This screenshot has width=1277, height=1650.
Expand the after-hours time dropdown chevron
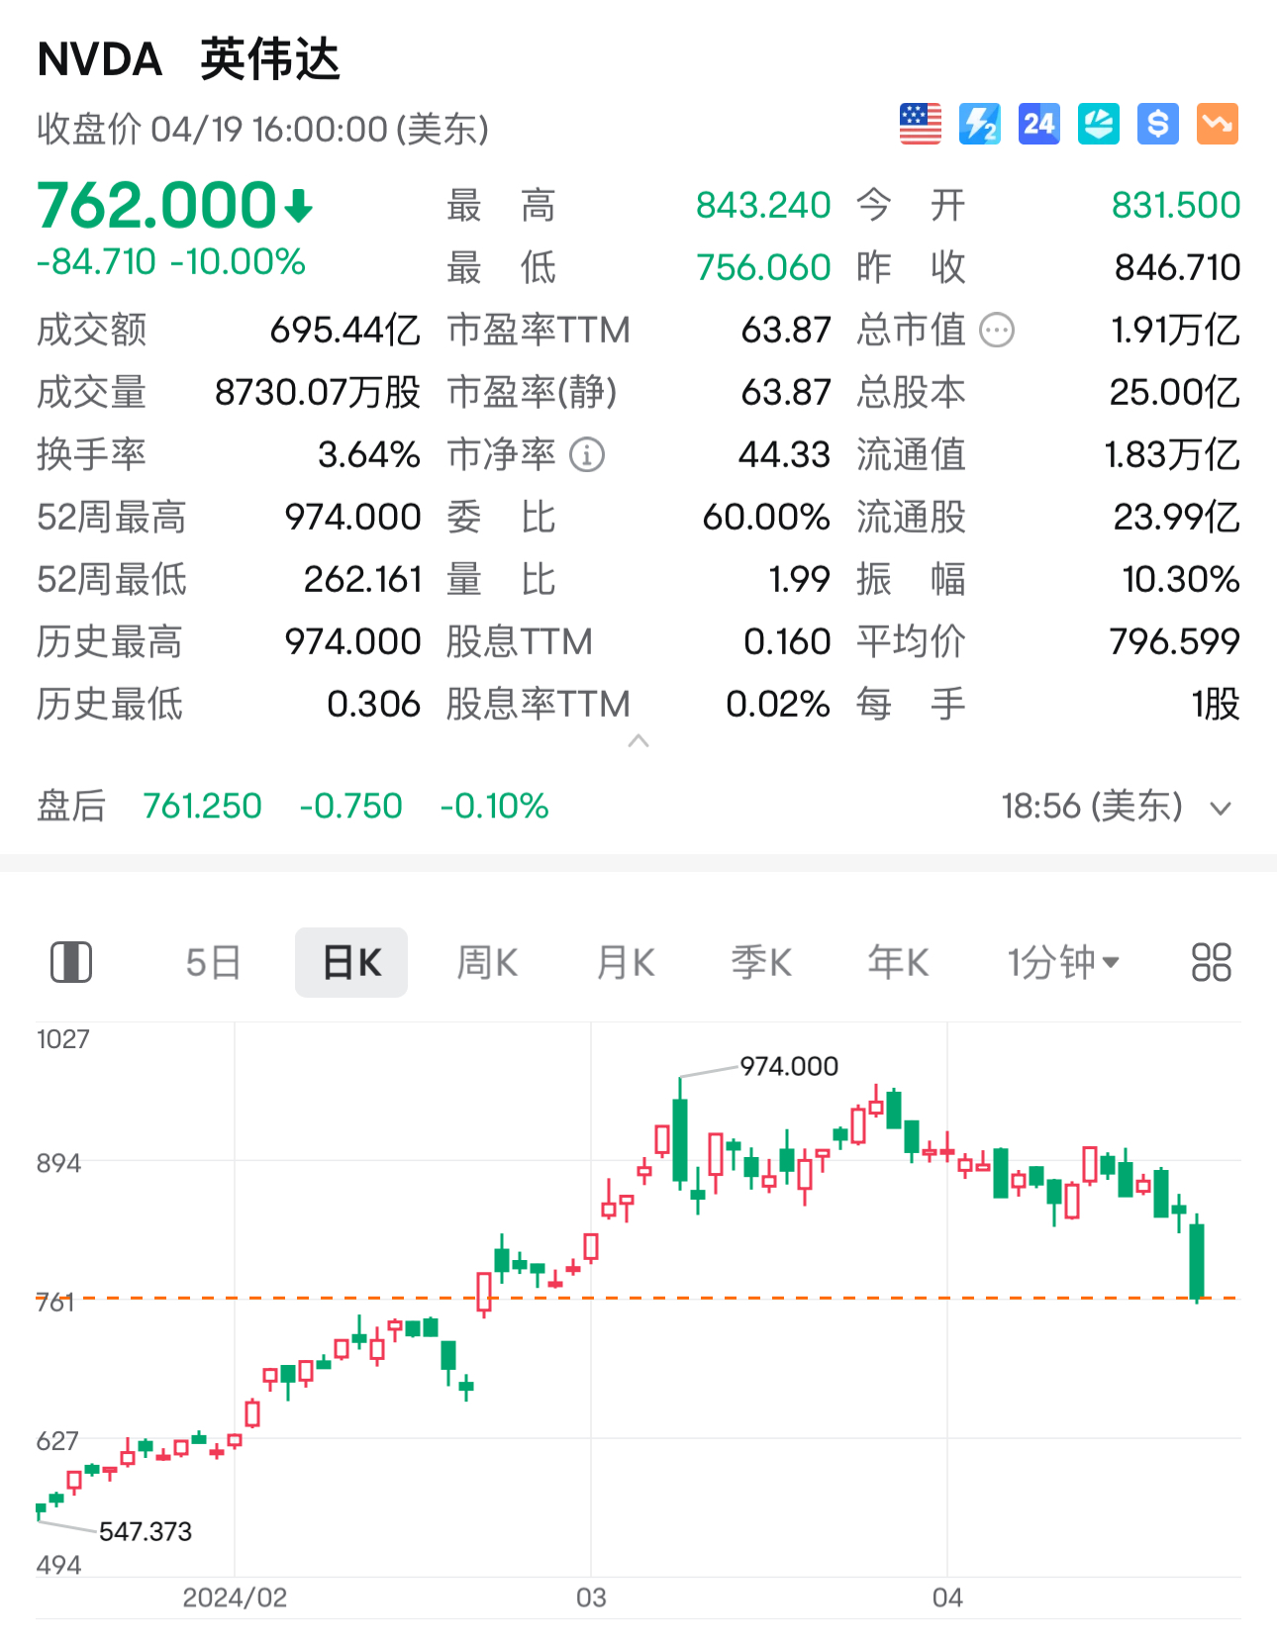[1221, 809]
